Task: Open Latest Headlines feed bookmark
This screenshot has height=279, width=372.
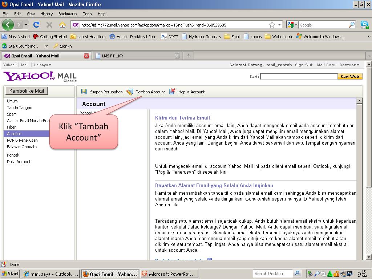Action: point(89,37)
